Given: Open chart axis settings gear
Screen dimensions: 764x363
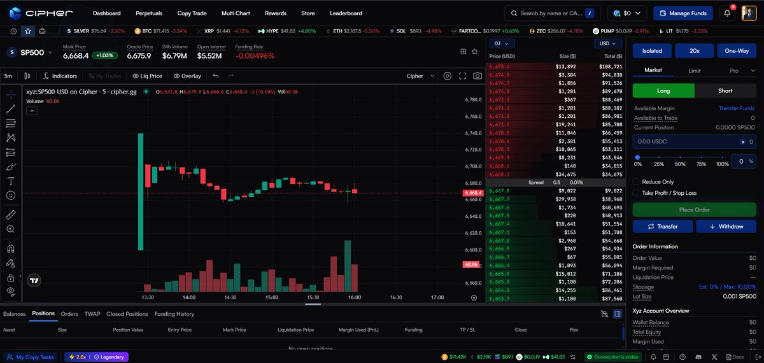Looking at the screenshot, I should point(474,297).
